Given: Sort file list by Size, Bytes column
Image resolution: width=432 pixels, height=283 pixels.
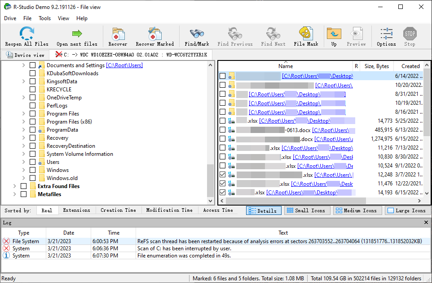Looking at the screenshot, I should [377, 66].
